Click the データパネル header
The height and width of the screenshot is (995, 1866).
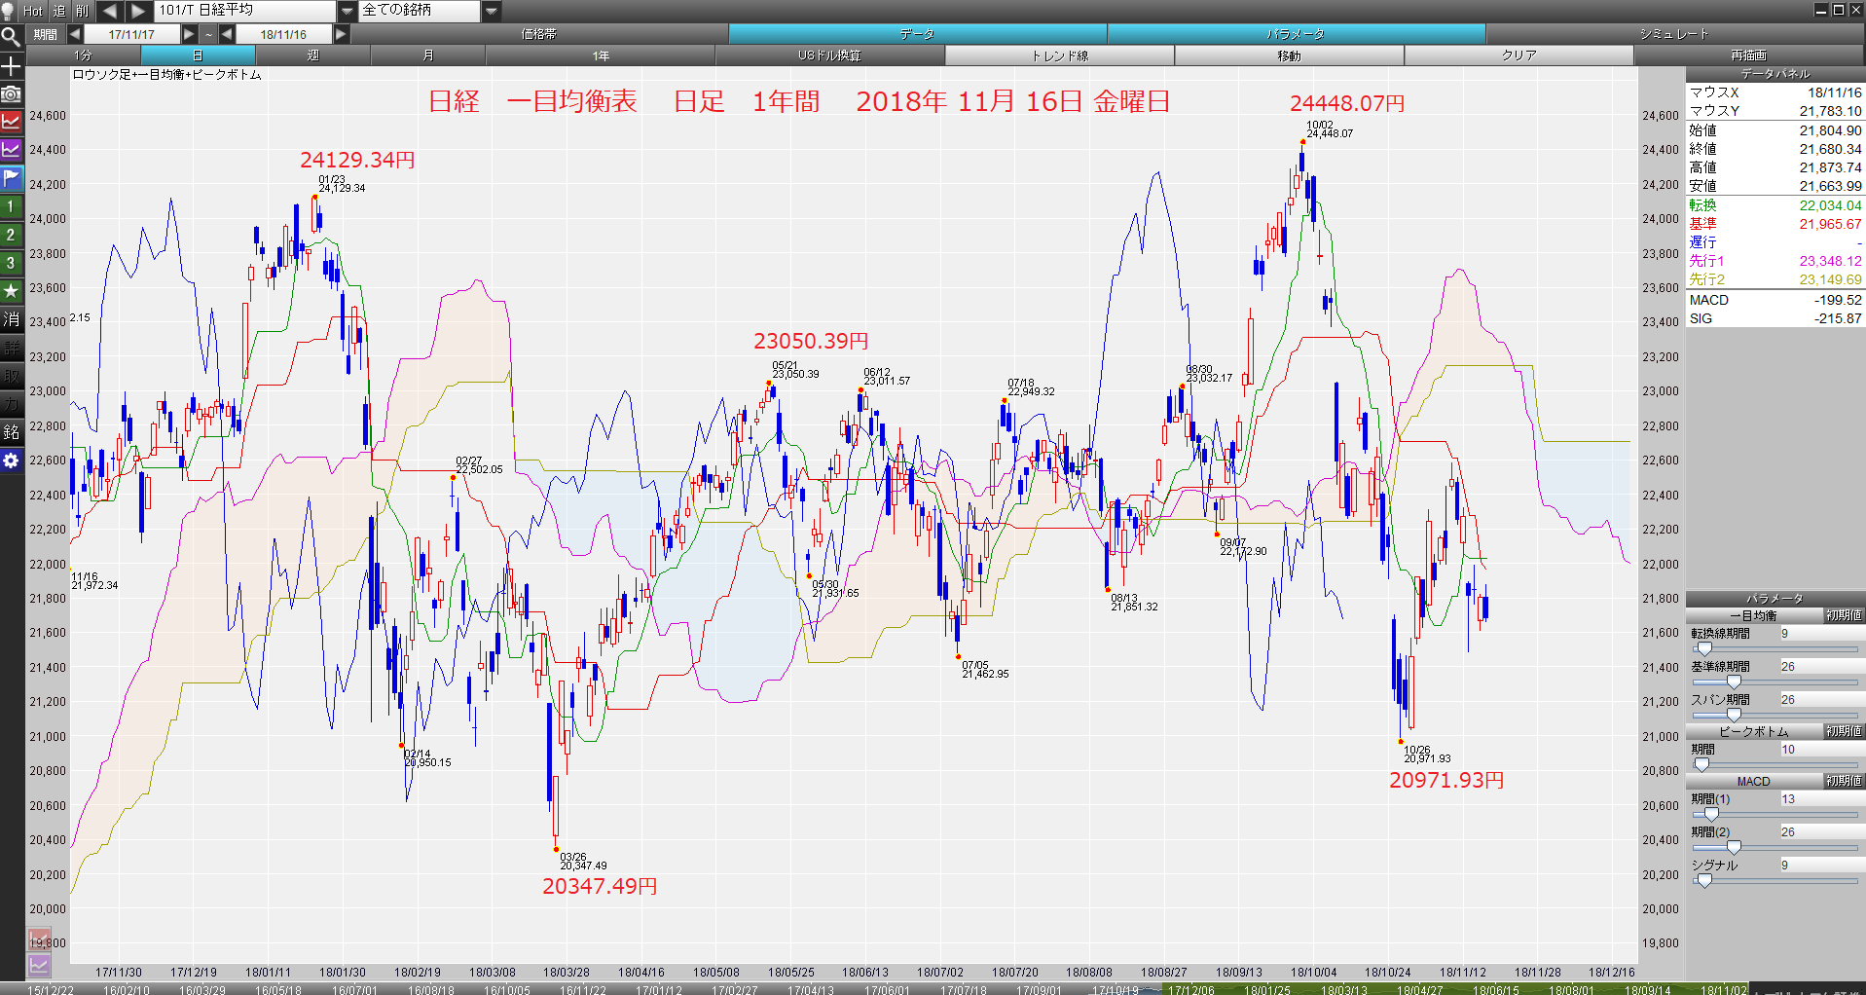pyautogui.click(x=1775, y=74)
